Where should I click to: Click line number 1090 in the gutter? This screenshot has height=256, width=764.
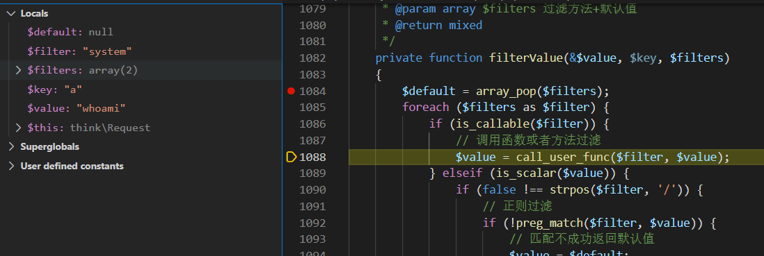(312, 190)
